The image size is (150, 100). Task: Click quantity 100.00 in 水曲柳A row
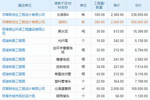(100, 15)
